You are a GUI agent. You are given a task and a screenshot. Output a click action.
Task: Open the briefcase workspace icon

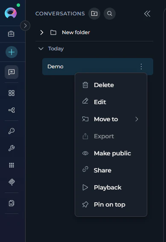click(11, 34)
